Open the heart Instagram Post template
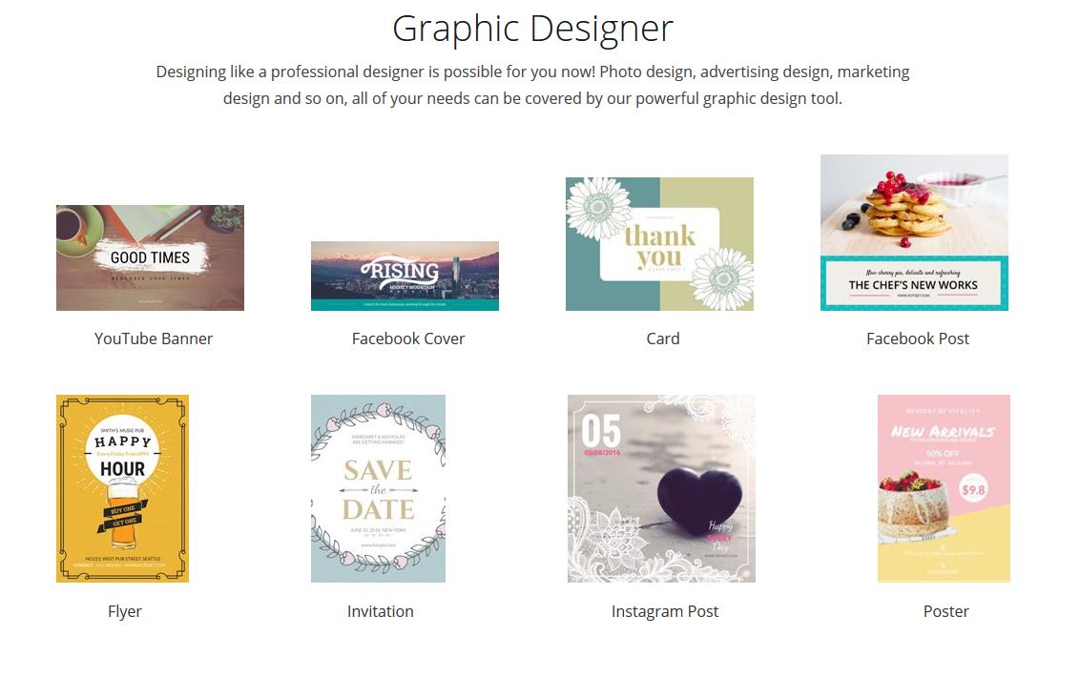Image resolution: width=1080 pixels, height=677 pixels. click(x=661, y=488)
